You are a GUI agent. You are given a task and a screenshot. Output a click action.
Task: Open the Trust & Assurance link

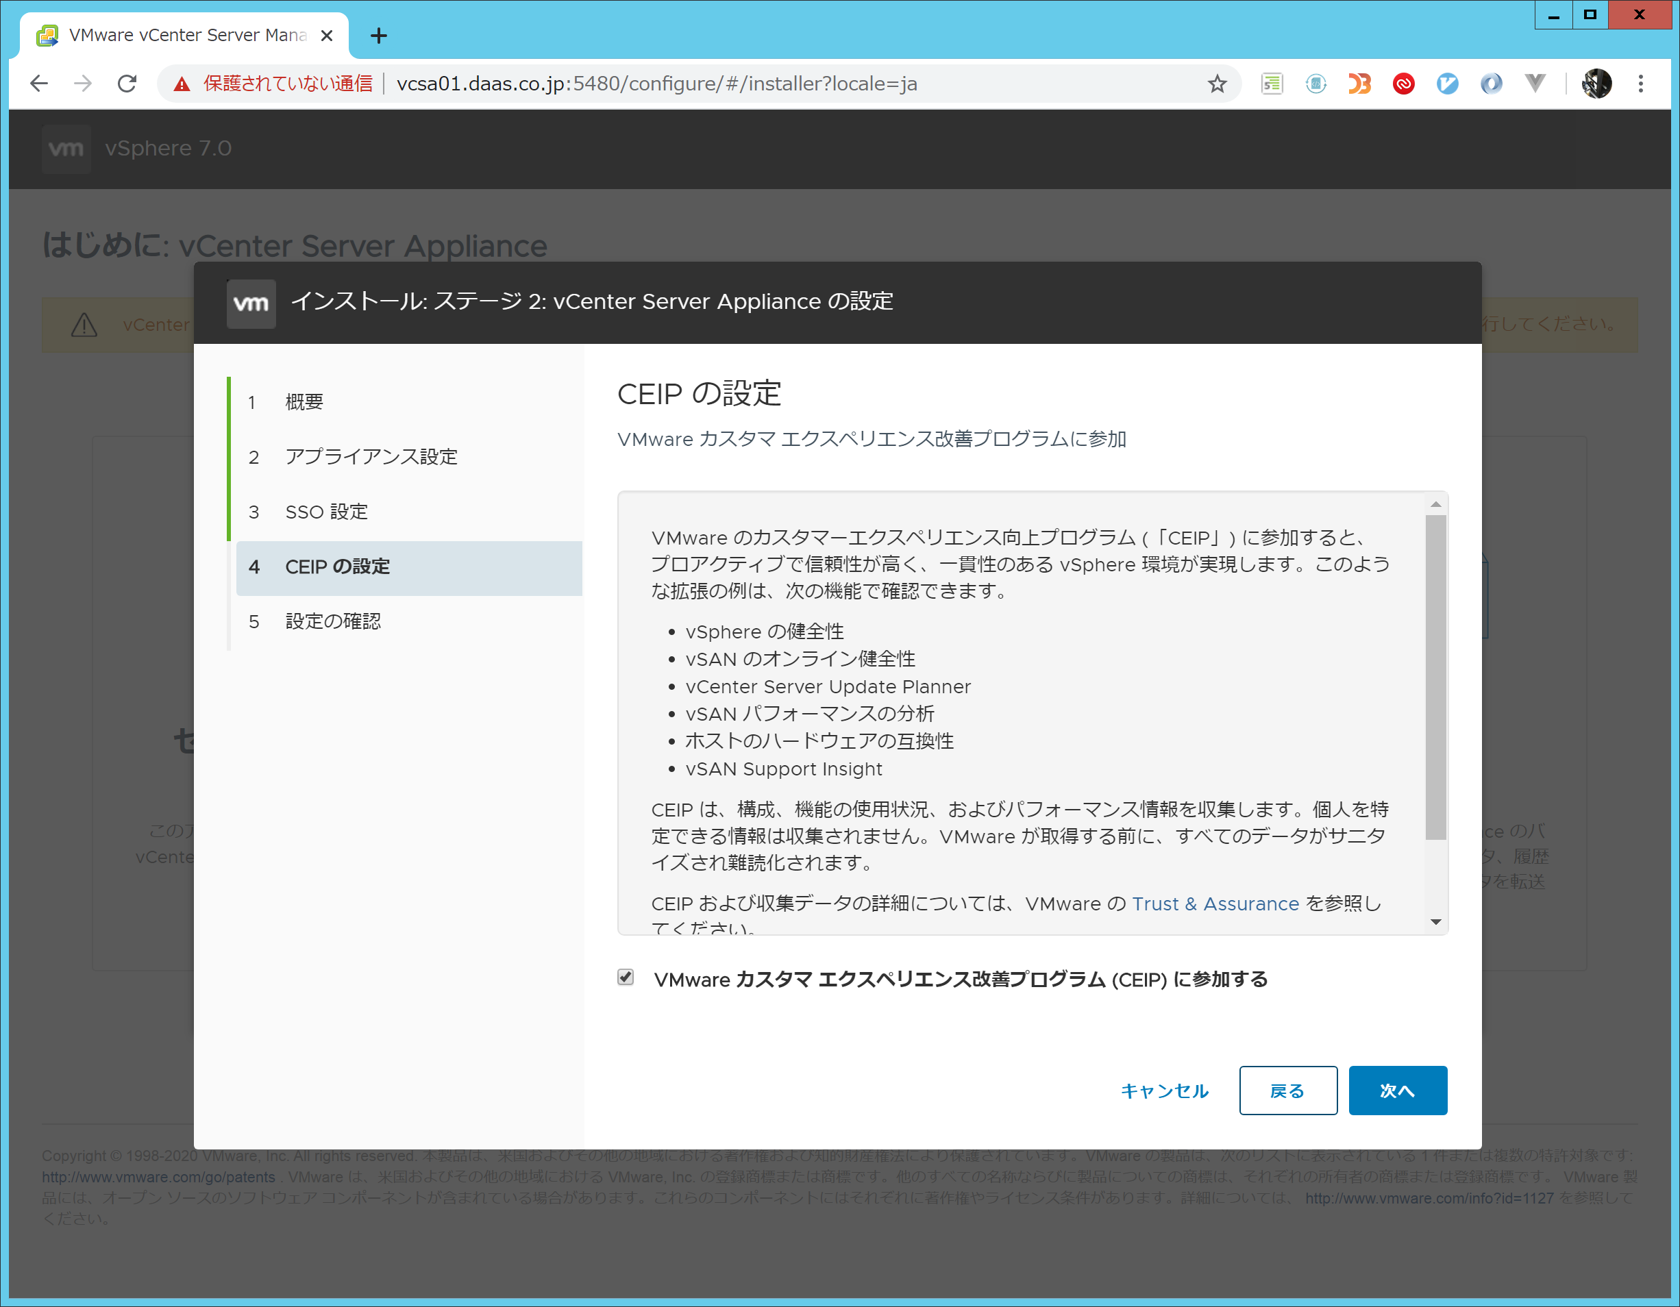pyautogui.click(x=1215, y=903)
